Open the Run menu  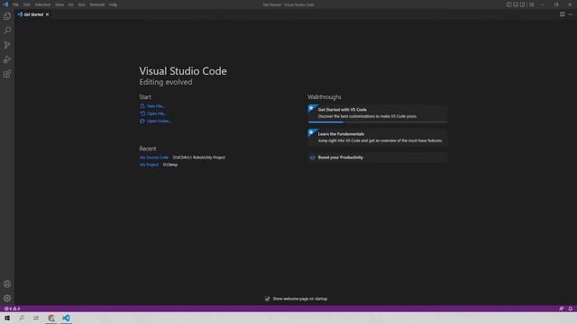click(82, 4)
